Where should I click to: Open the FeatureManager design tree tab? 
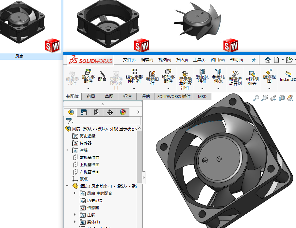click(x=71, y=112)
